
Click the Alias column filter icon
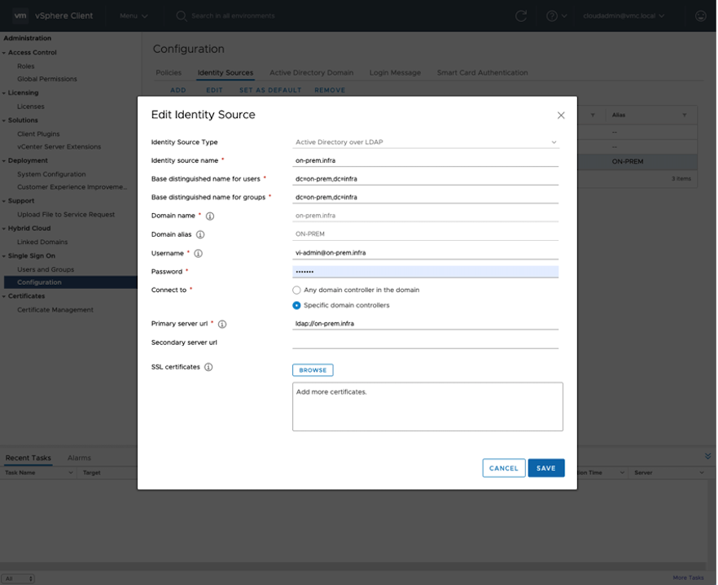[x=685, y=115]
